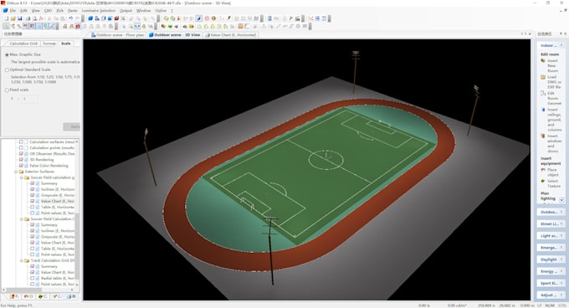Switch to Value Chart (E, Horizontal) tab
Image resolution: width=569 pixels, height=308 pixels.
coord(231,35)
